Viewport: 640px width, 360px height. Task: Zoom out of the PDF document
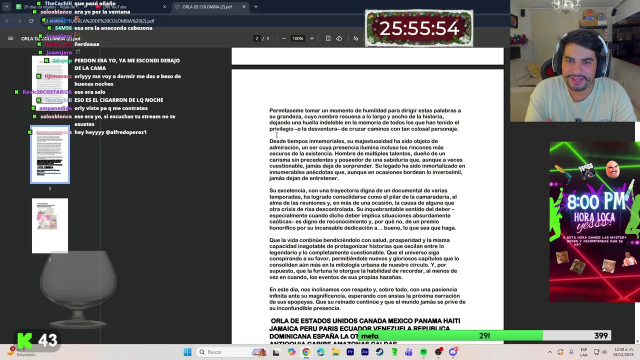point(284,38)
